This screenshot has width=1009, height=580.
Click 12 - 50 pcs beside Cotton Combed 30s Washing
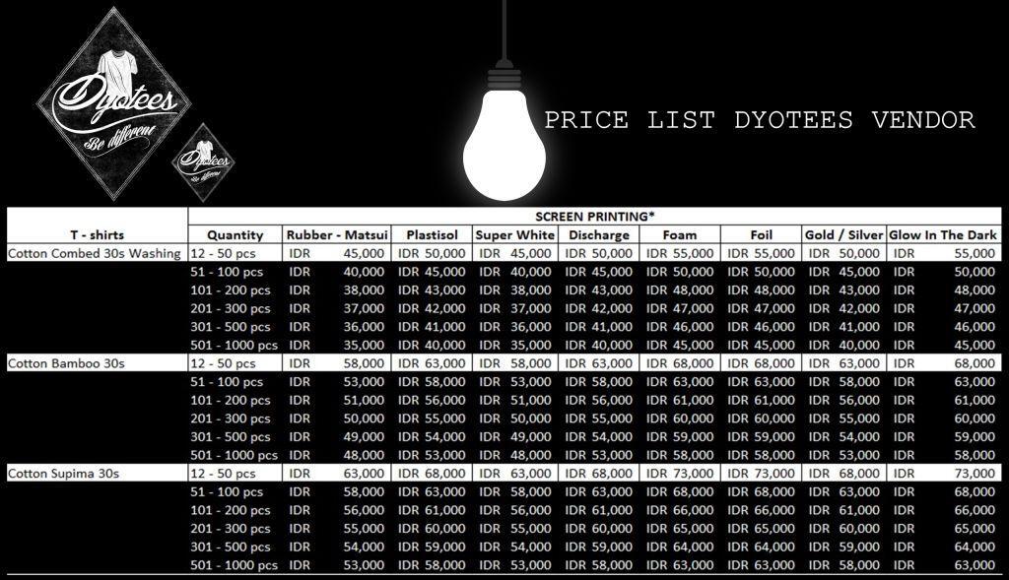223,253
